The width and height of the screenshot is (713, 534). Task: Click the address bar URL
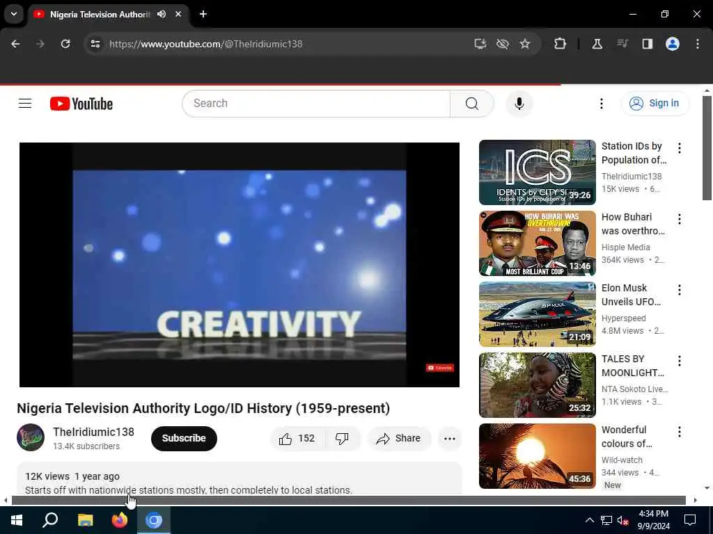[205, 44]
